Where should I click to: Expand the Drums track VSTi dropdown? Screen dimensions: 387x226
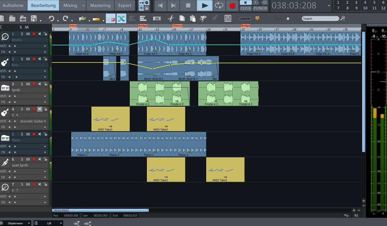coord(45,46)
